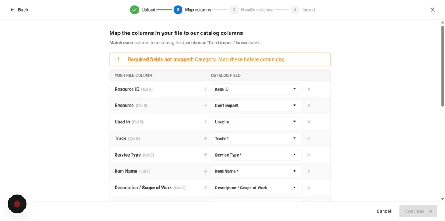Open the Service Type * catalog field dropdown
Image resolution: width=445 pixels, height=221 pixels.
coord(256,155)
